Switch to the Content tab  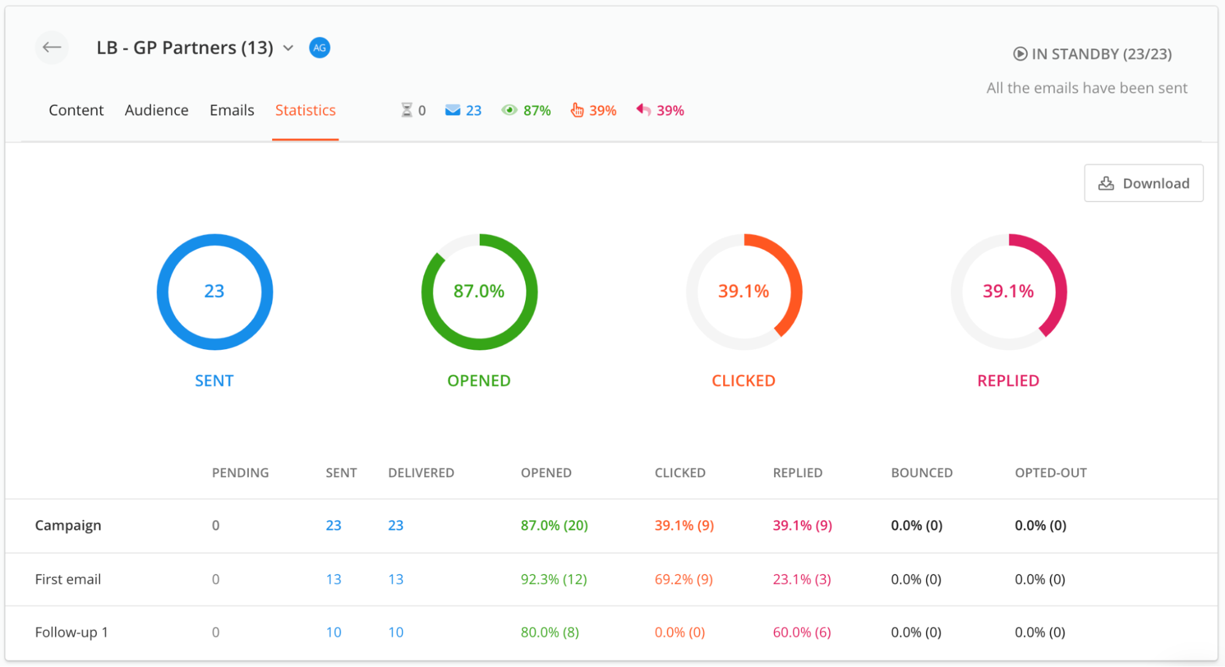coord(77,110)
